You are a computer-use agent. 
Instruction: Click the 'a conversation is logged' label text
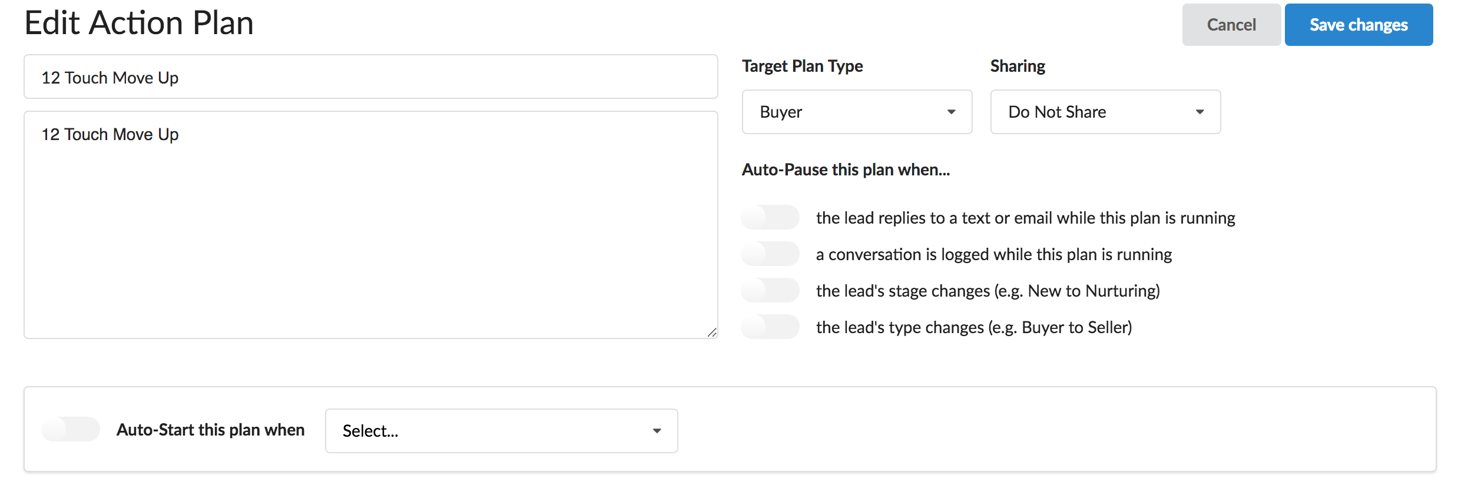pyautogui.click(x=993, y=254)
